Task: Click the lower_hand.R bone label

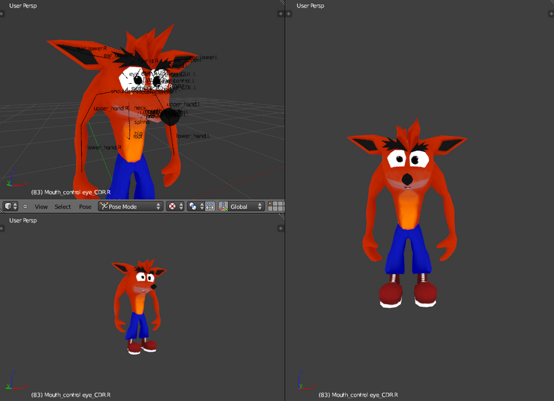Action: click(104, 147)
